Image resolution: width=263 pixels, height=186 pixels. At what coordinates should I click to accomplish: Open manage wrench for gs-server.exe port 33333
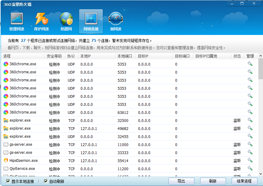pyautogui.click(x=250, y=152)
